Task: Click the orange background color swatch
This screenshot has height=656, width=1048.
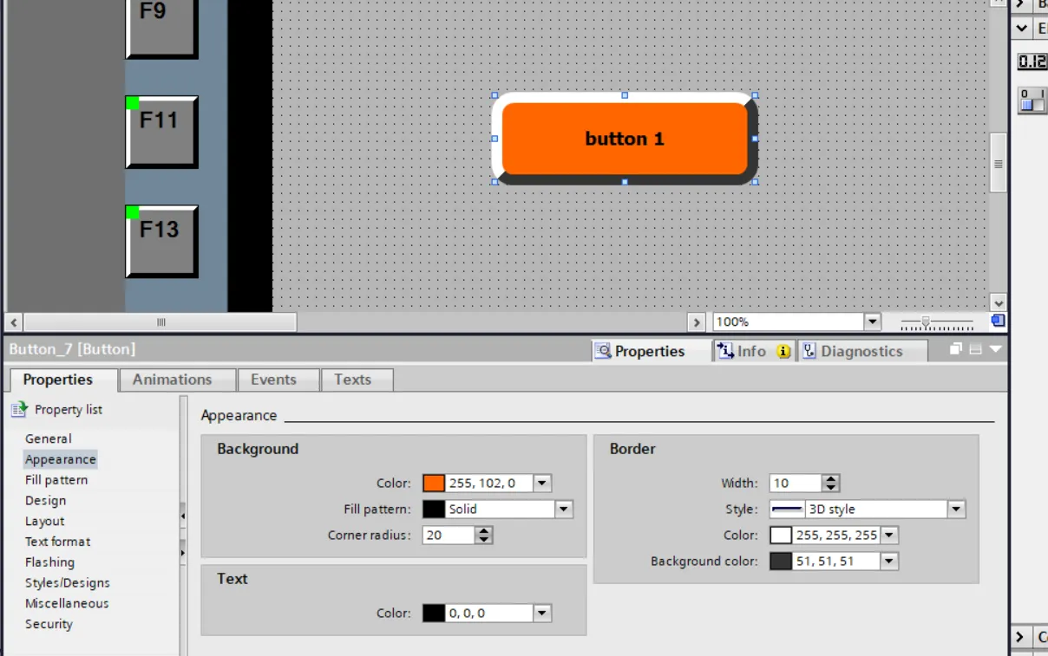Action: coord(434,484)
